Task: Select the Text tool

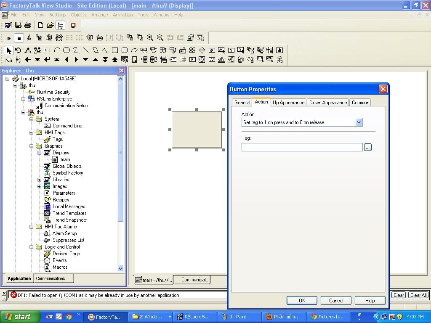Action: point(28,50)
